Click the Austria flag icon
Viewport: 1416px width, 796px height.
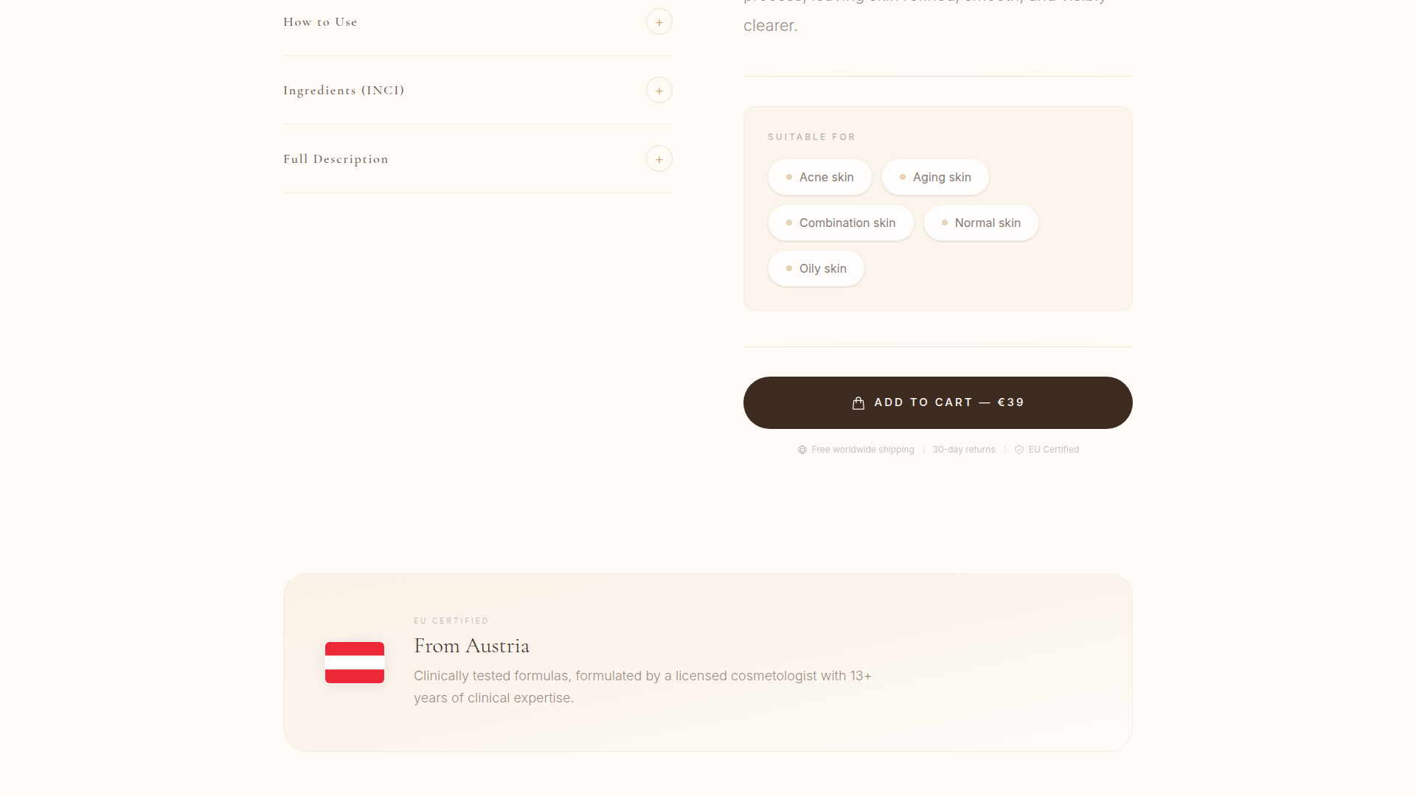(355, 663)
